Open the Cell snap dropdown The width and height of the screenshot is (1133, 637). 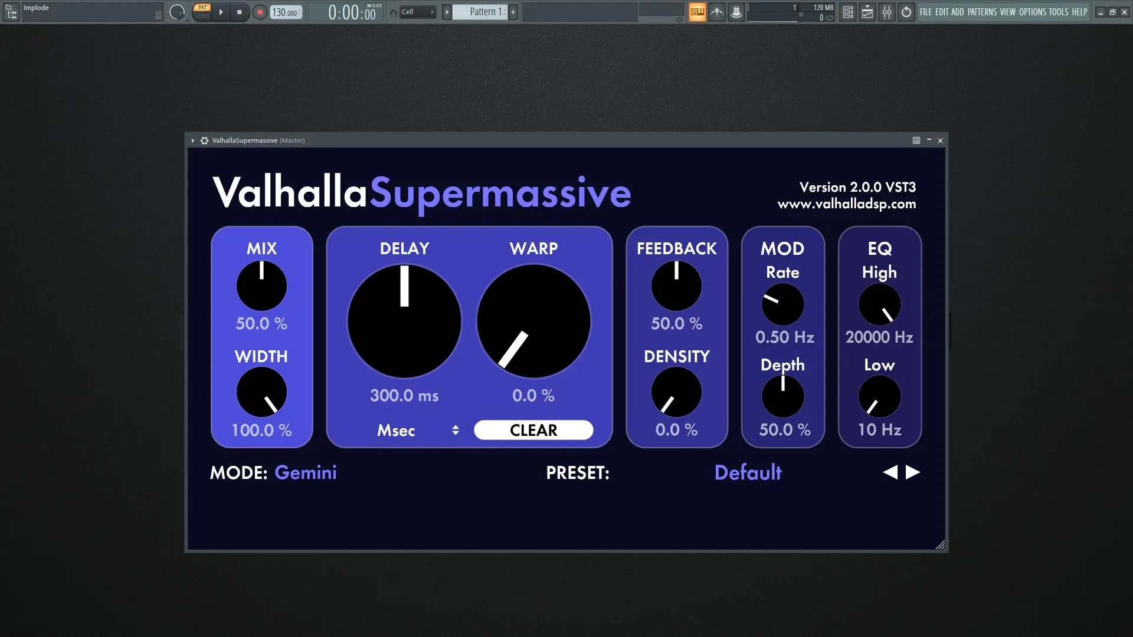[418, 12]
